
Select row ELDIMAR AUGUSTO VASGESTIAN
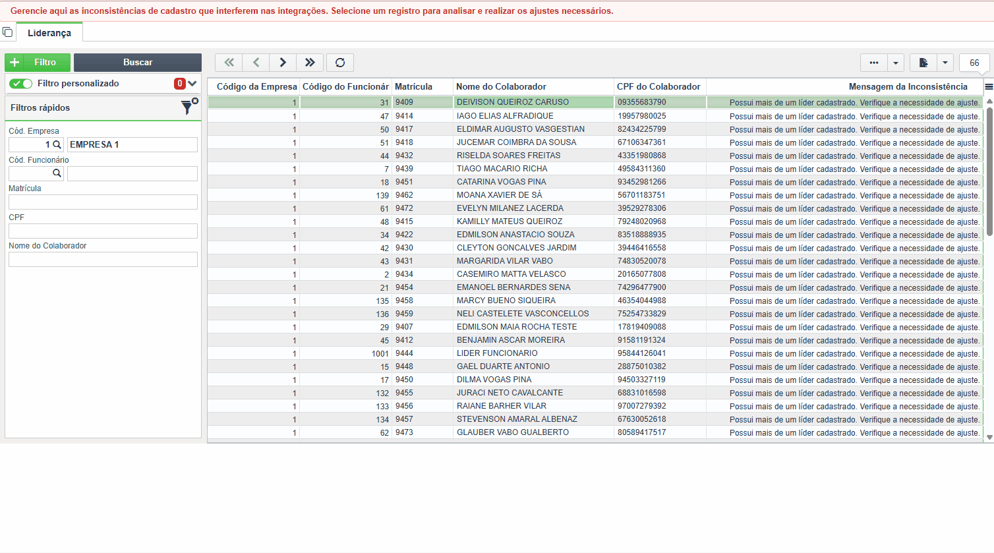(x=595, y=129)
